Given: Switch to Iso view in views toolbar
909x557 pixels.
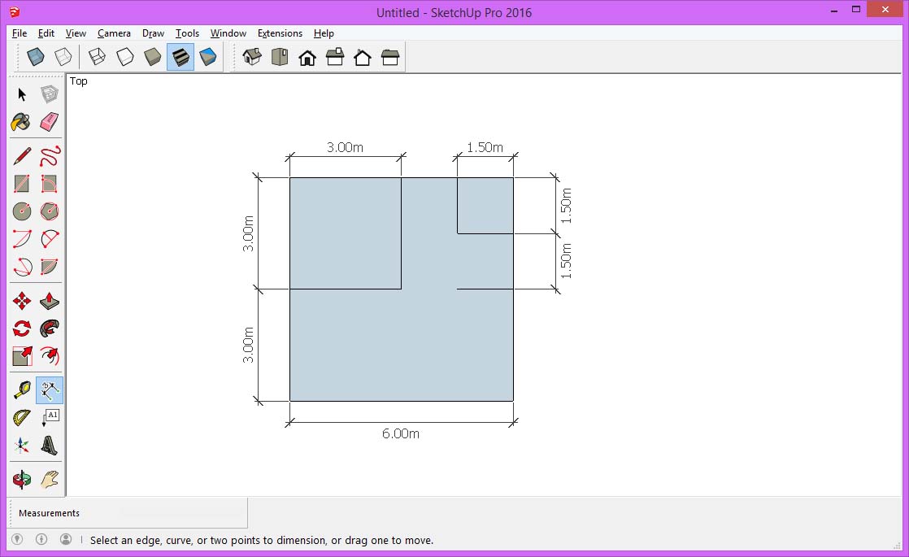Looking at the screenshot, I should pos(252,57).
